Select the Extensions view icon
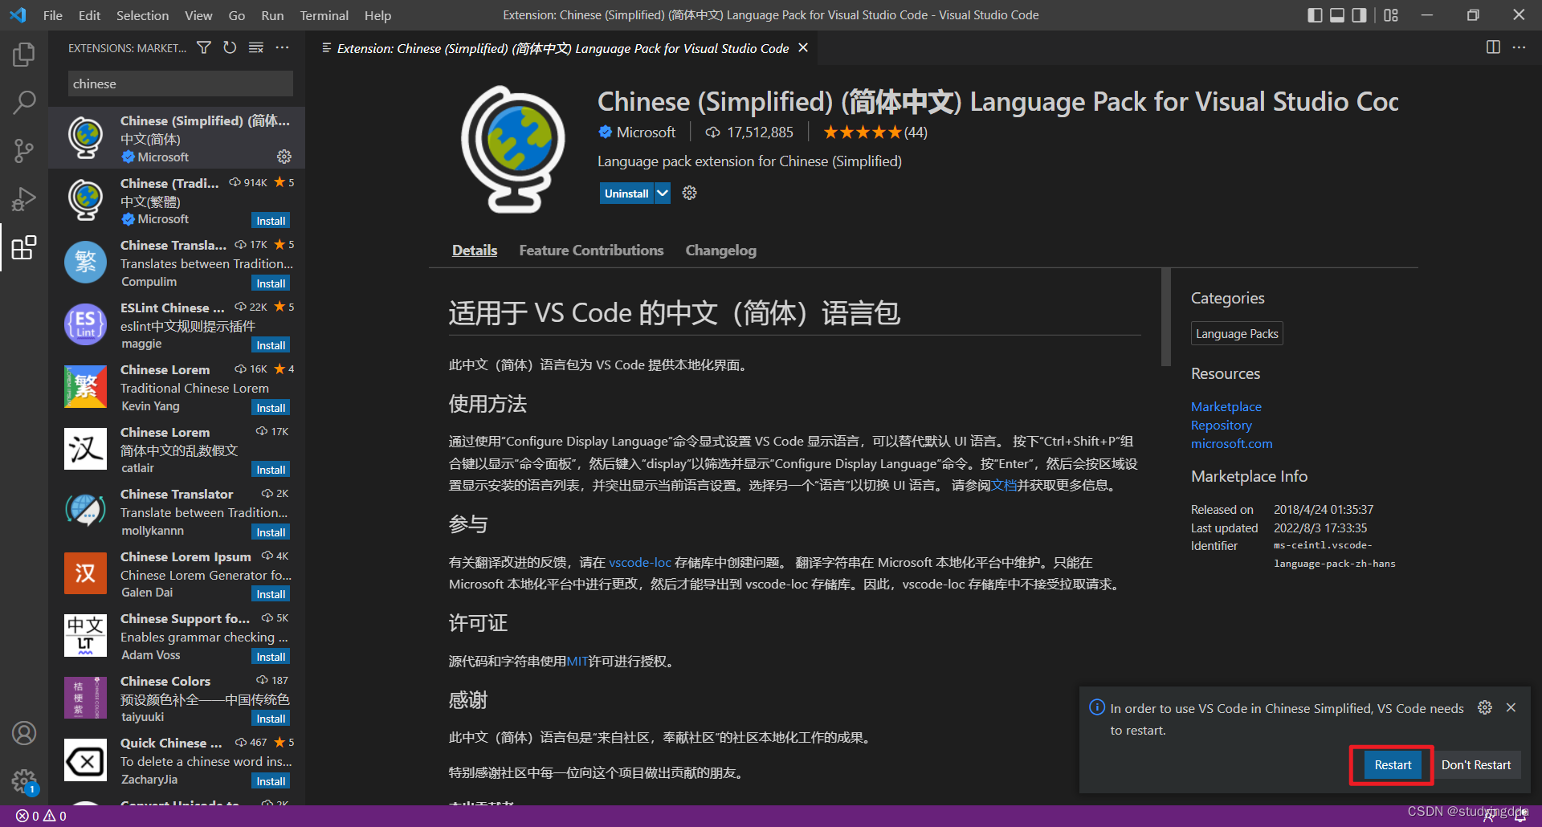 24,247
